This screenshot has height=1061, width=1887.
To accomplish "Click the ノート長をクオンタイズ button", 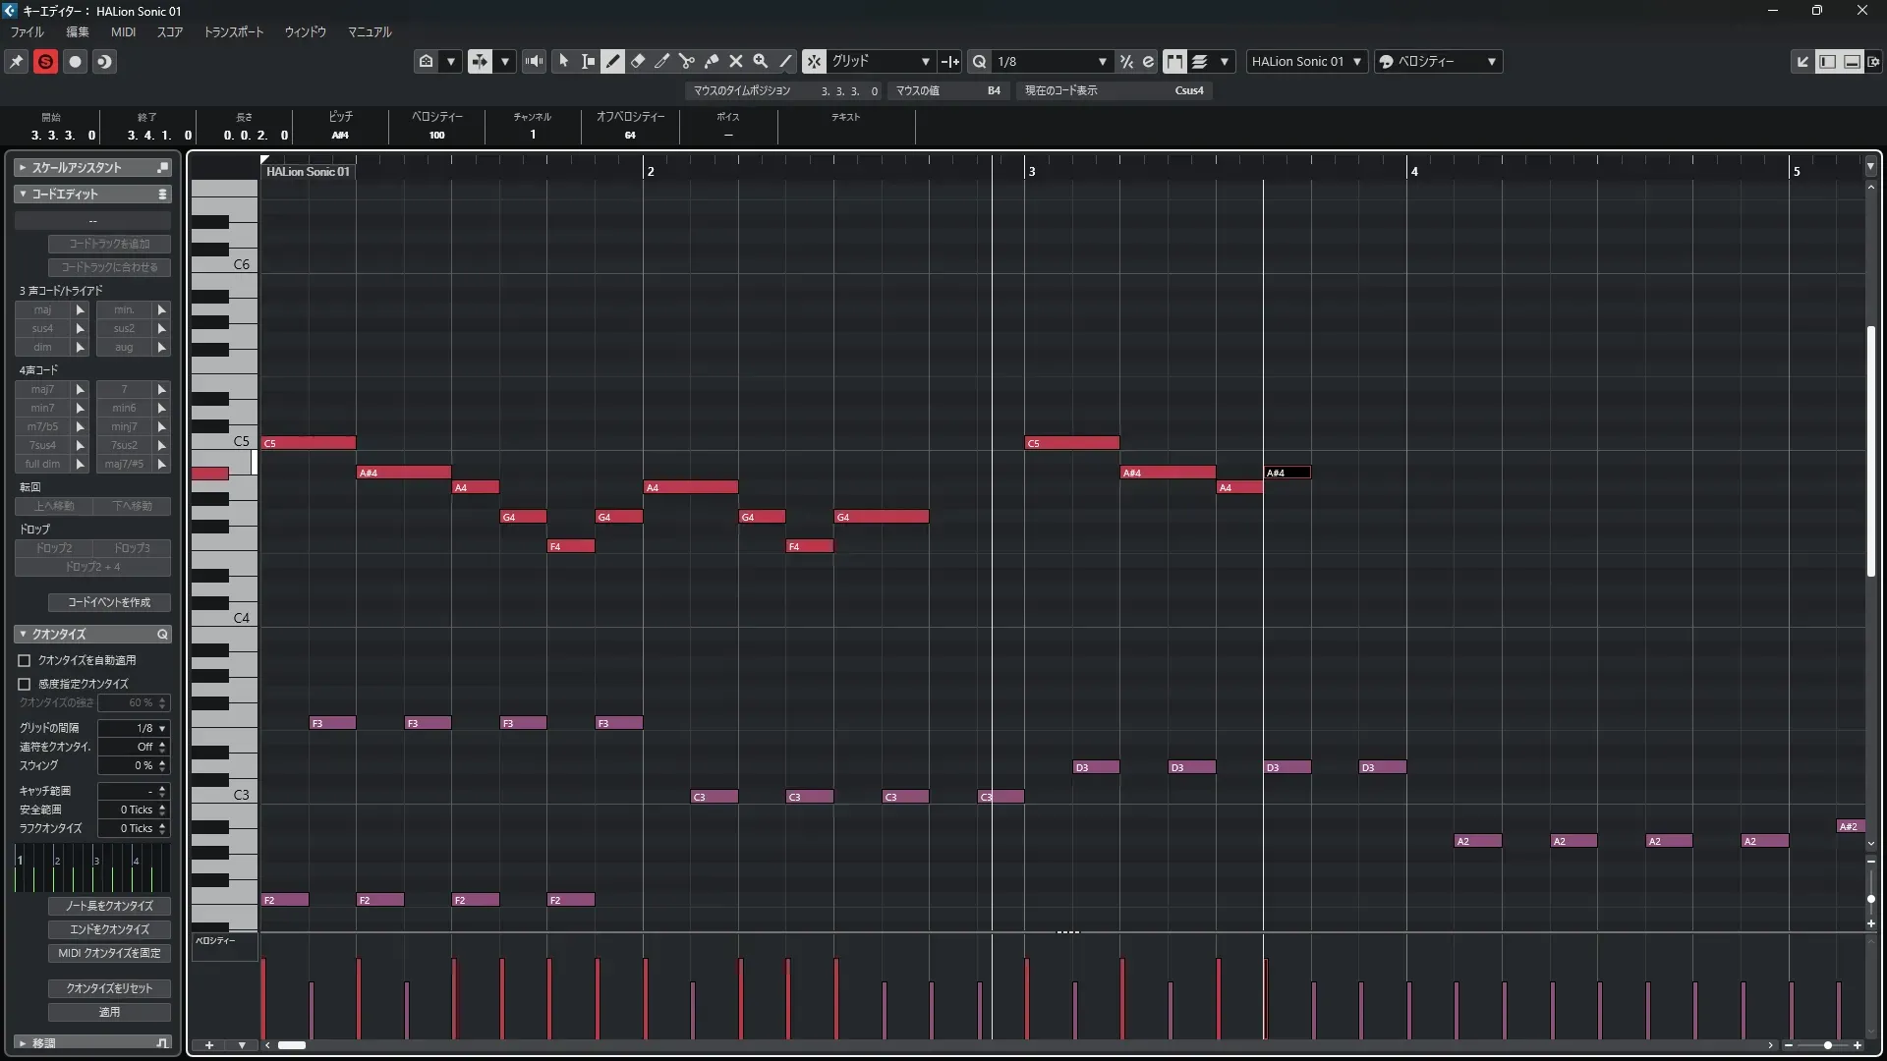I will tap(109, 906).
